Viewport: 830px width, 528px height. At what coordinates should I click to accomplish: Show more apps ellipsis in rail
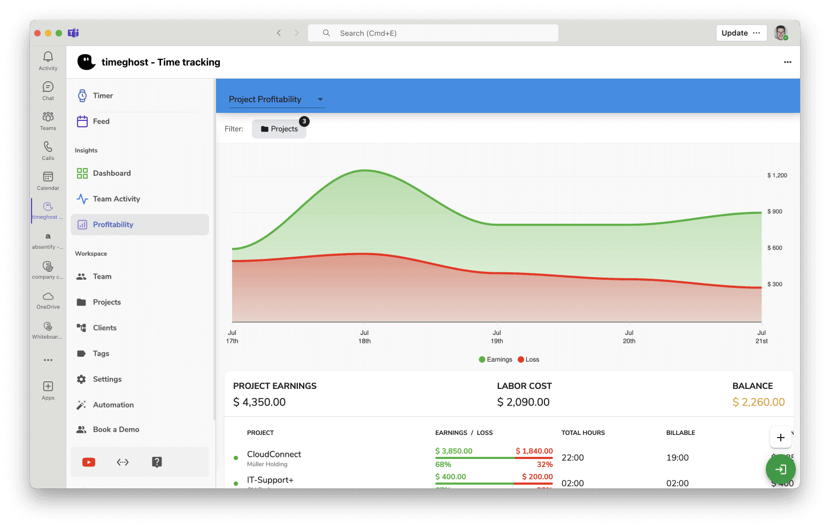(x=48, y=360)
